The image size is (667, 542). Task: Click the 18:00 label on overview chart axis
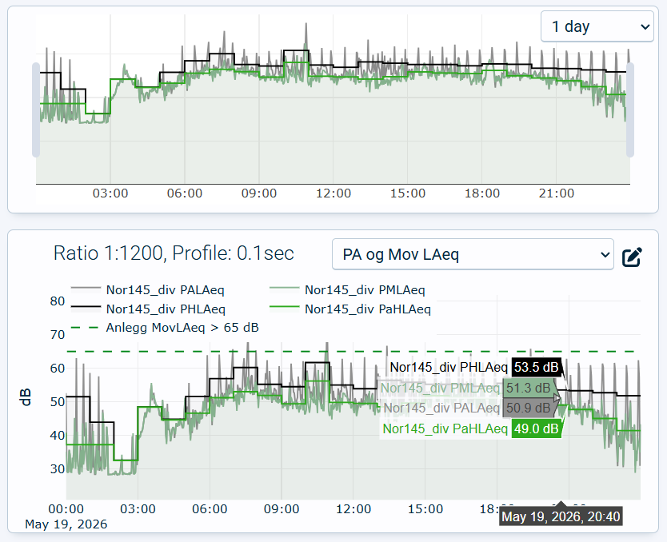click(482, 193)
